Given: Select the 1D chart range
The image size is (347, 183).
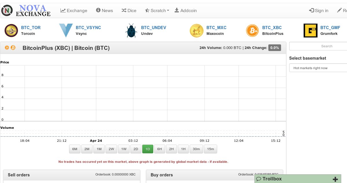Looking at the screenshot, I should pyautogui.click(x=148, y=149).
